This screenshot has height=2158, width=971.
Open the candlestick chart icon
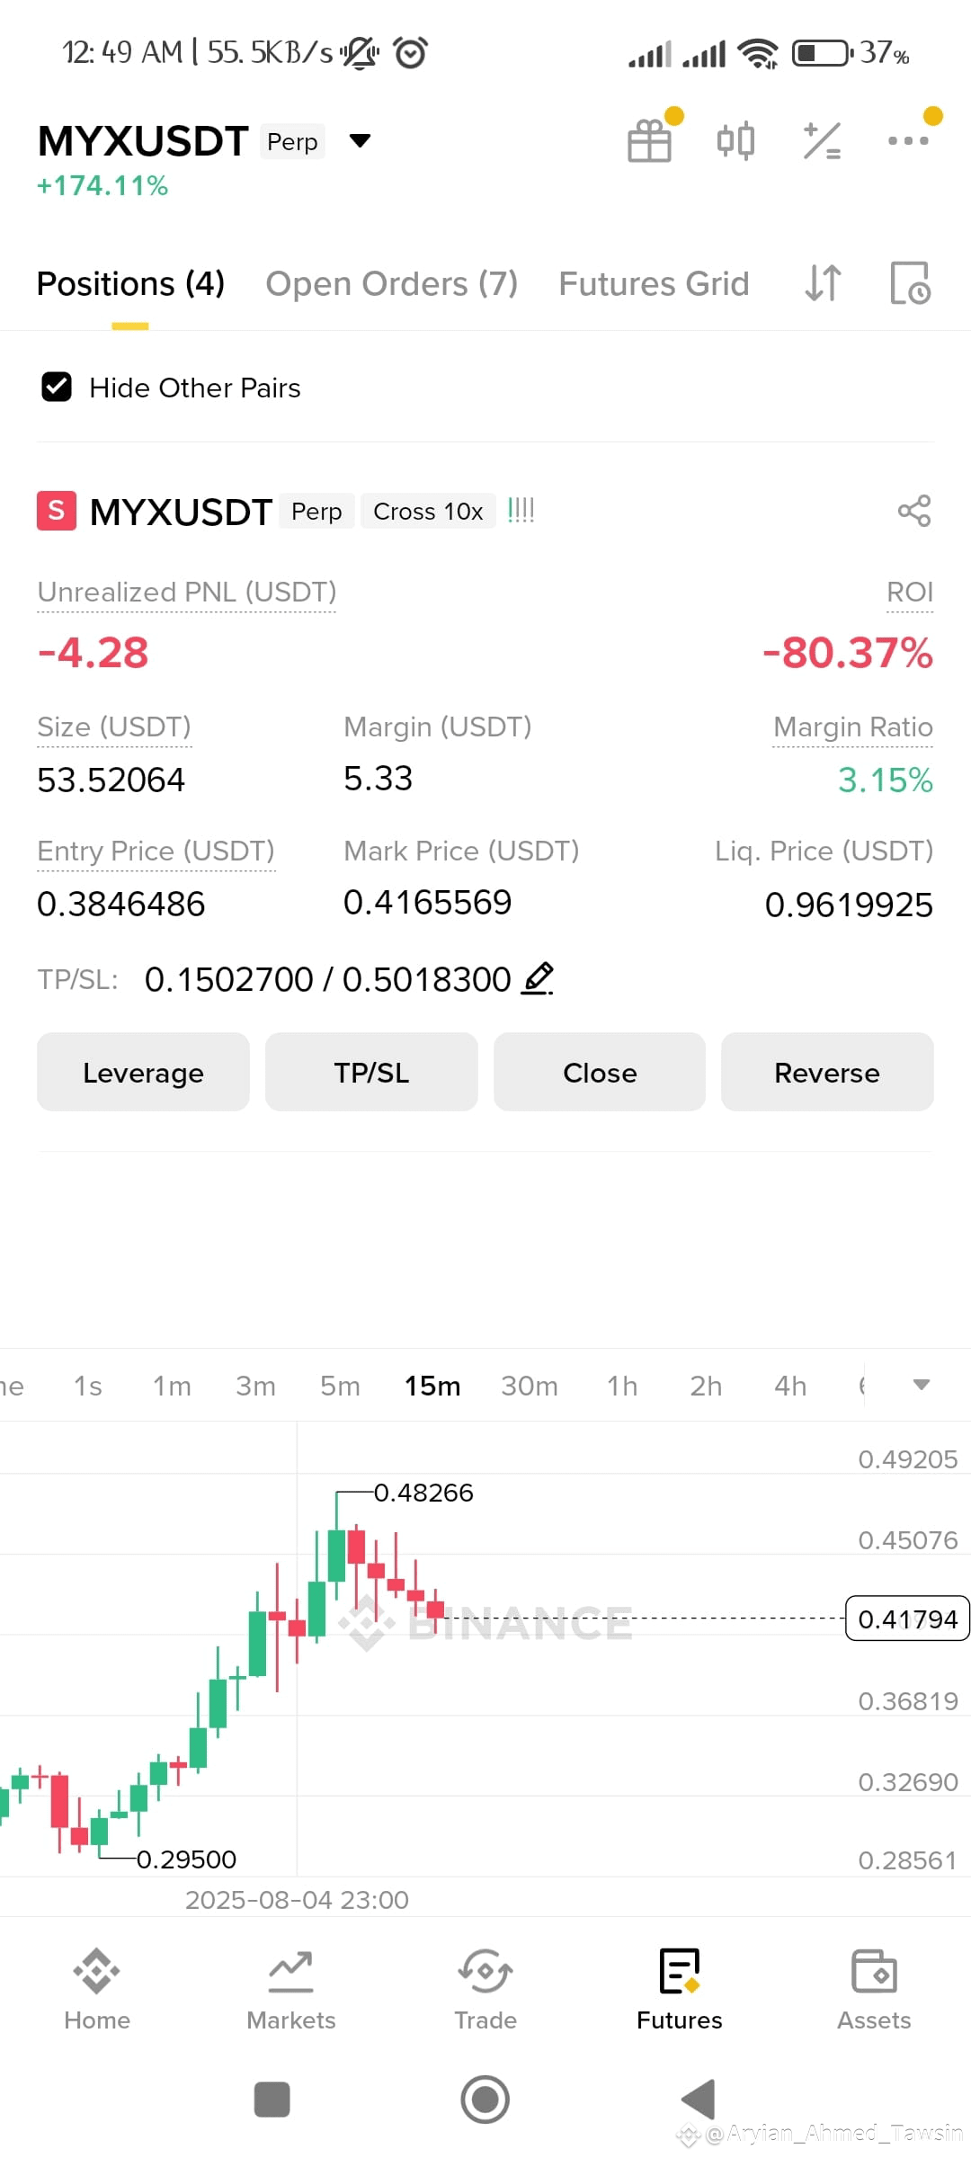[735, 141]
